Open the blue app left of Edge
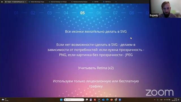This screenshot has height=102, width=181. pyautogui.click(x=103, y=100)
